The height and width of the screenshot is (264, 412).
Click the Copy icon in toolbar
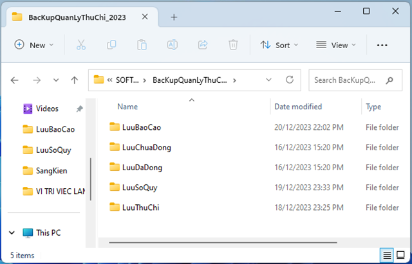(111, 45)
